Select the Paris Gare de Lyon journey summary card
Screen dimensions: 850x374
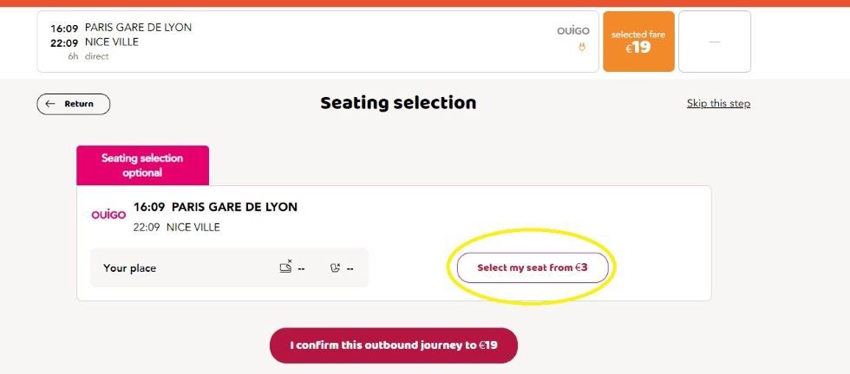[317, 42]
